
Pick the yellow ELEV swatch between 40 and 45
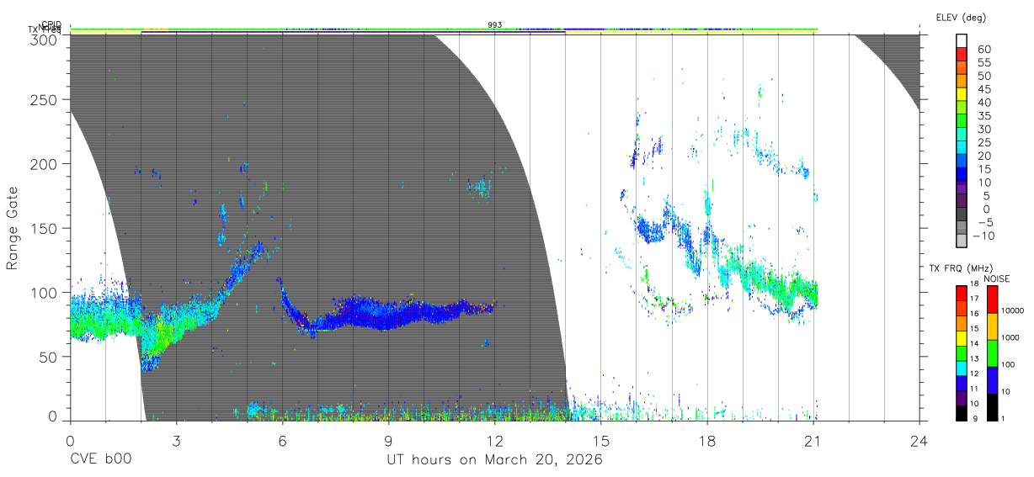coord(962,95)
